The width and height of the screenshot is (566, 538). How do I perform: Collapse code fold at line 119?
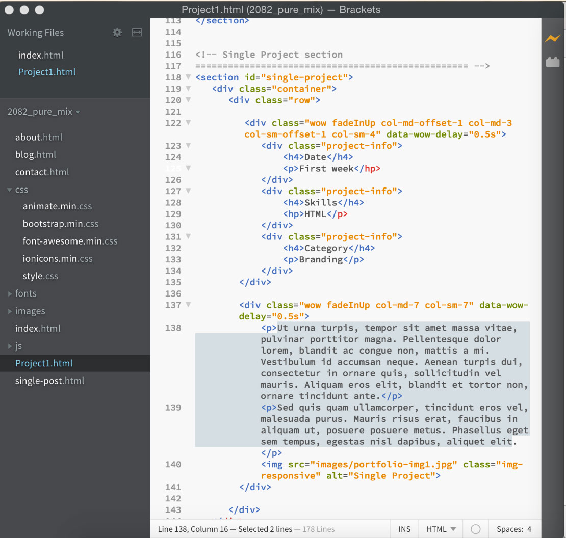[x=188, y=88]
